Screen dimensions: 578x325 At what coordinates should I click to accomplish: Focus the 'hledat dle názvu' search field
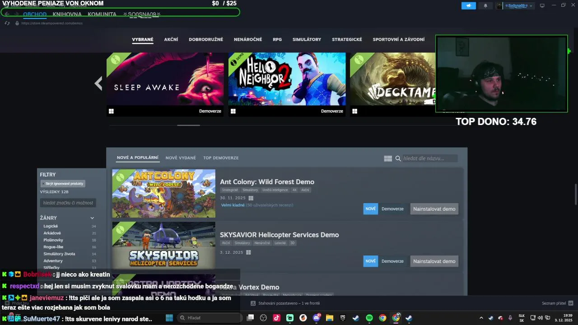point(429,158)
